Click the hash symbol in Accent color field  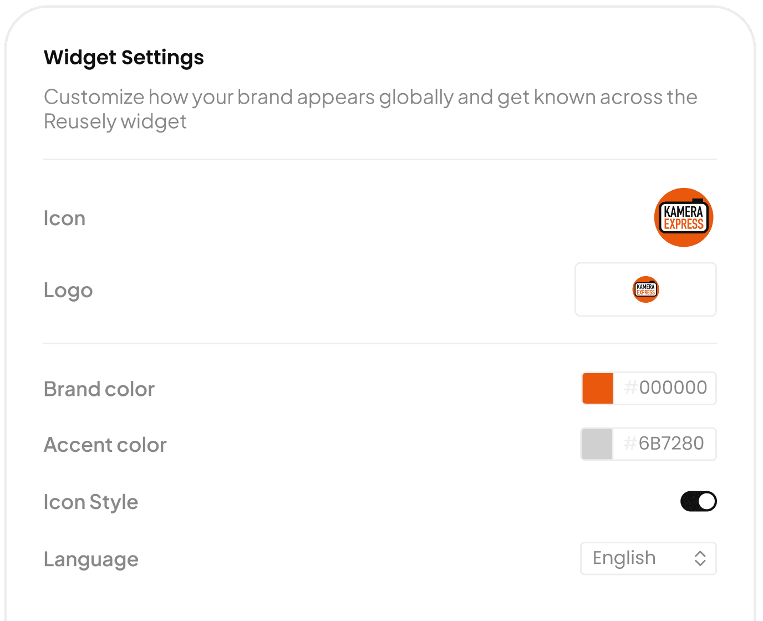(630, 444)
